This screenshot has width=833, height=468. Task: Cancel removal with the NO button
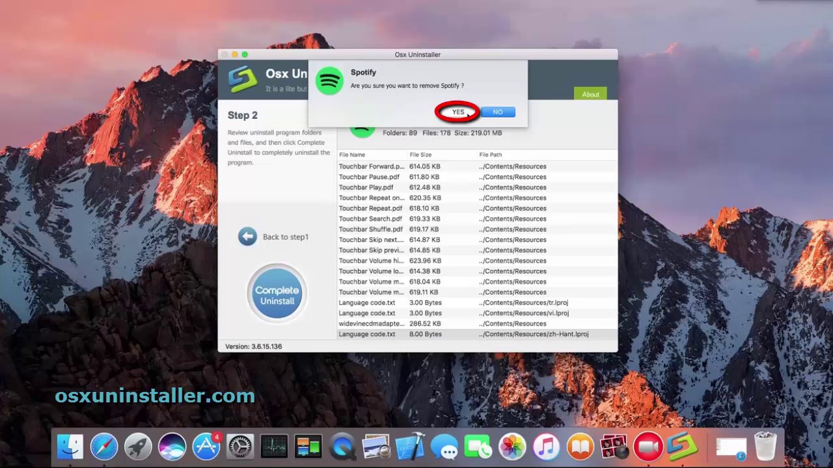498,112
